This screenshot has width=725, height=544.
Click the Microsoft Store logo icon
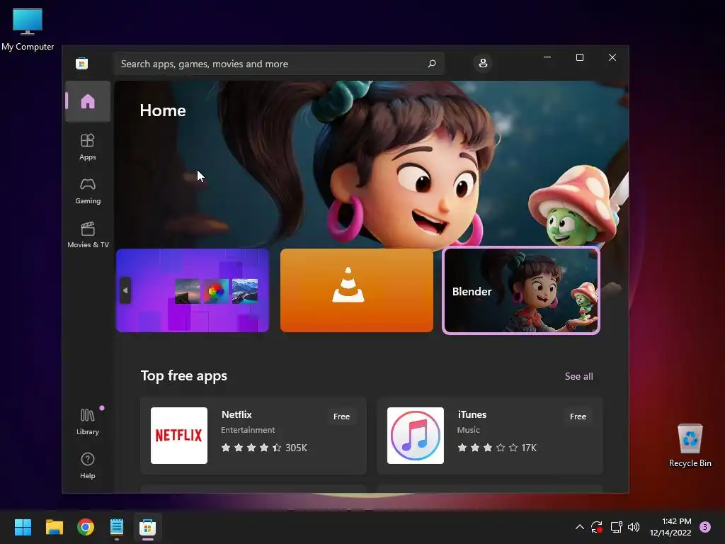click(x=82, y=63)
